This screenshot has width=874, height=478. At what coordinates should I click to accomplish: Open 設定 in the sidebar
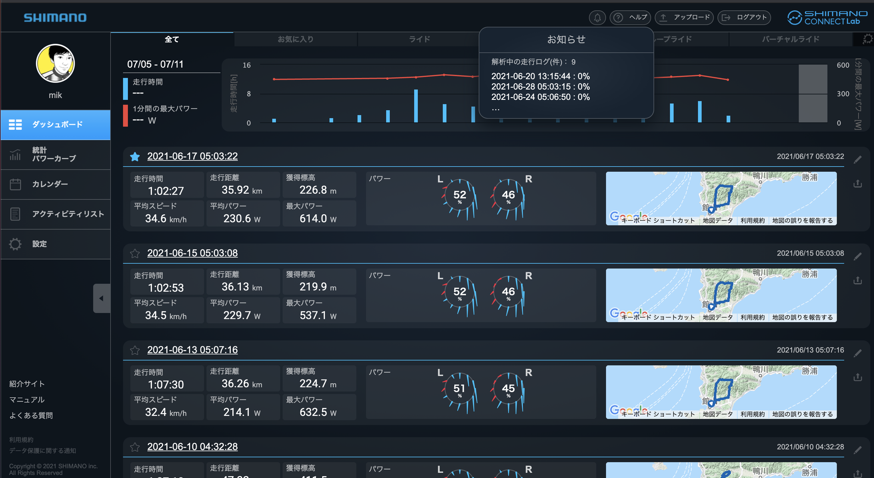(x=56, y=244)
